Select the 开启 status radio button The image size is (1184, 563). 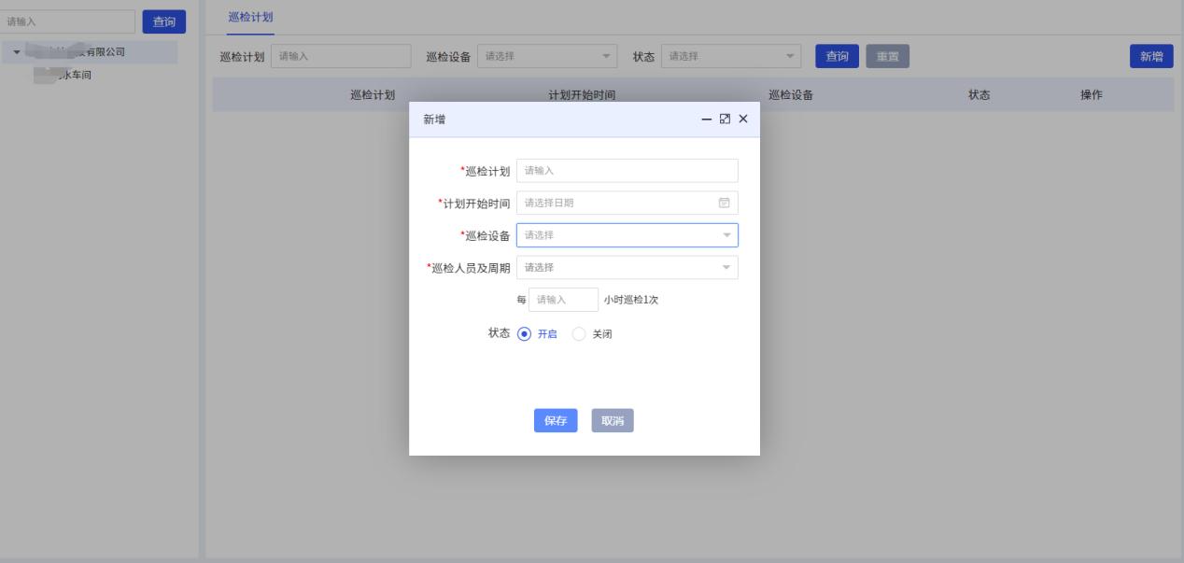524,334
